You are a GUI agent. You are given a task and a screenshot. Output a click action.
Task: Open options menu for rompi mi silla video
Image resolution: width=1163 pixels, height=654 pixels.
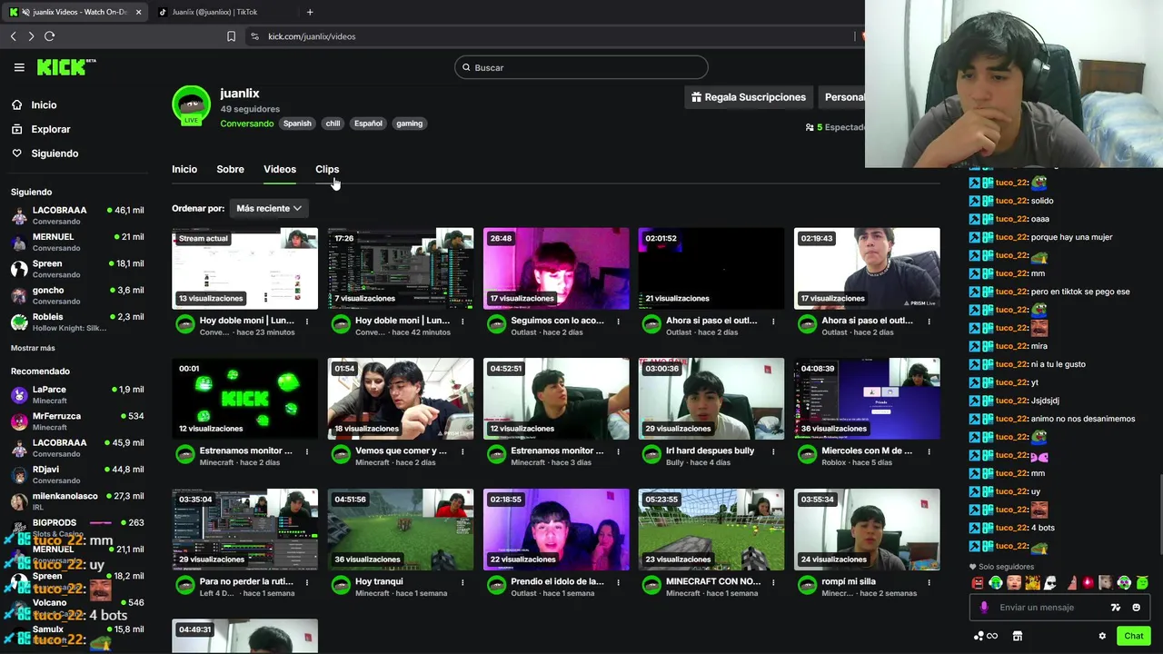(929, 582)
